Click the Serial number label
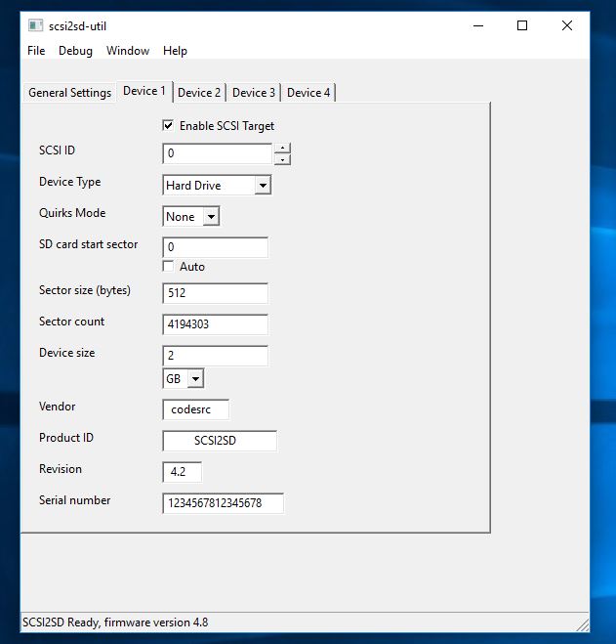 (x=75, y=500)
